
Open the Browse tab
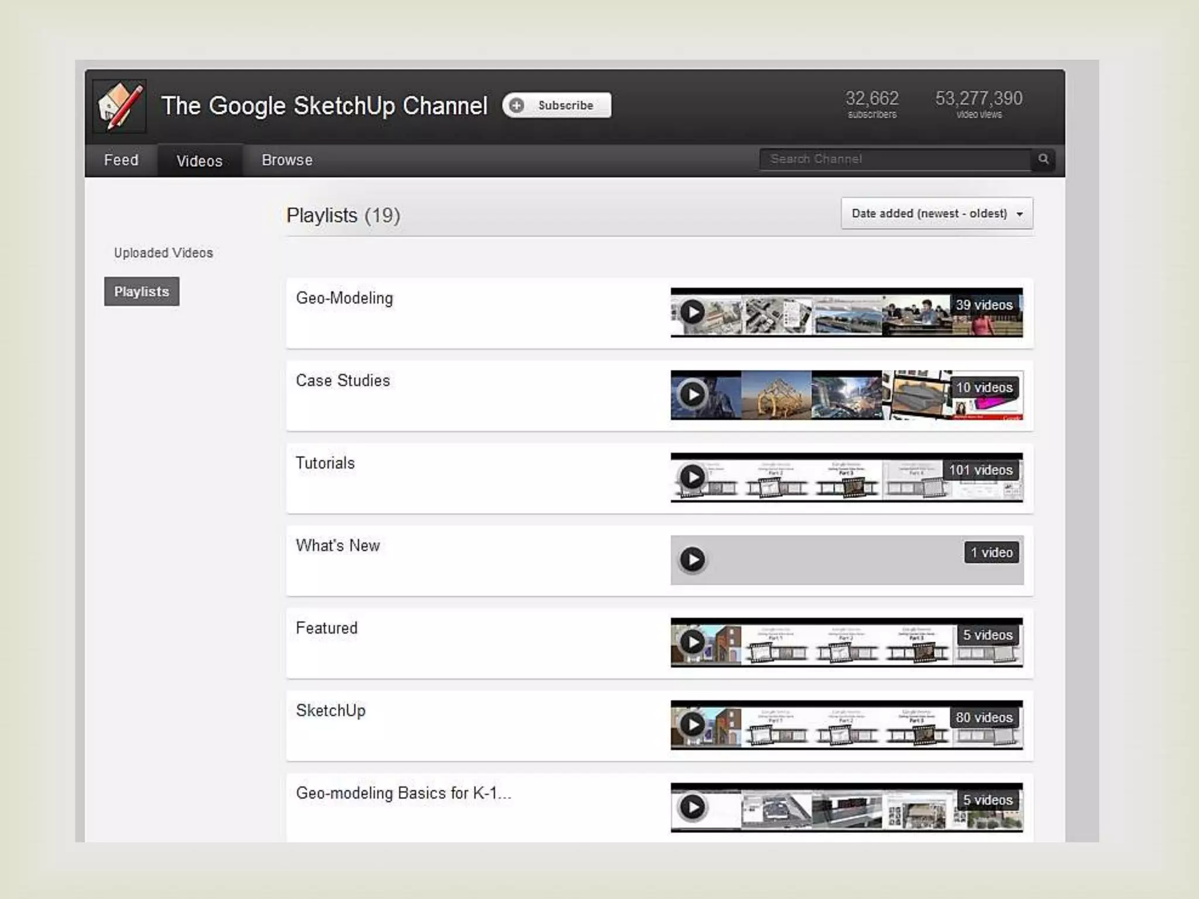[x=287, y=160]
